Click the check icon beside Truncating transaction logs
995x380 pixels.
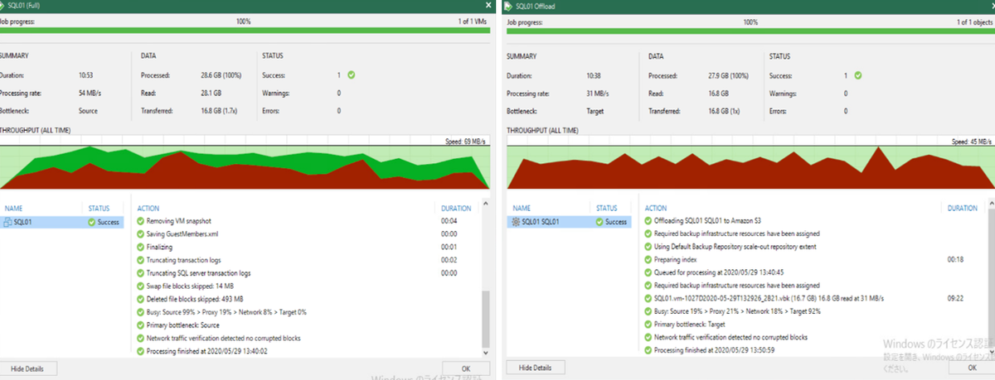(139, 260)
